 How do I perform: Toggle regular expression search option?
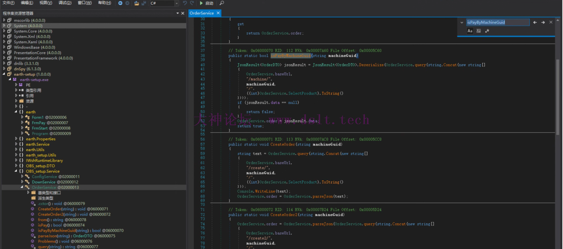(x=487, y=31)
